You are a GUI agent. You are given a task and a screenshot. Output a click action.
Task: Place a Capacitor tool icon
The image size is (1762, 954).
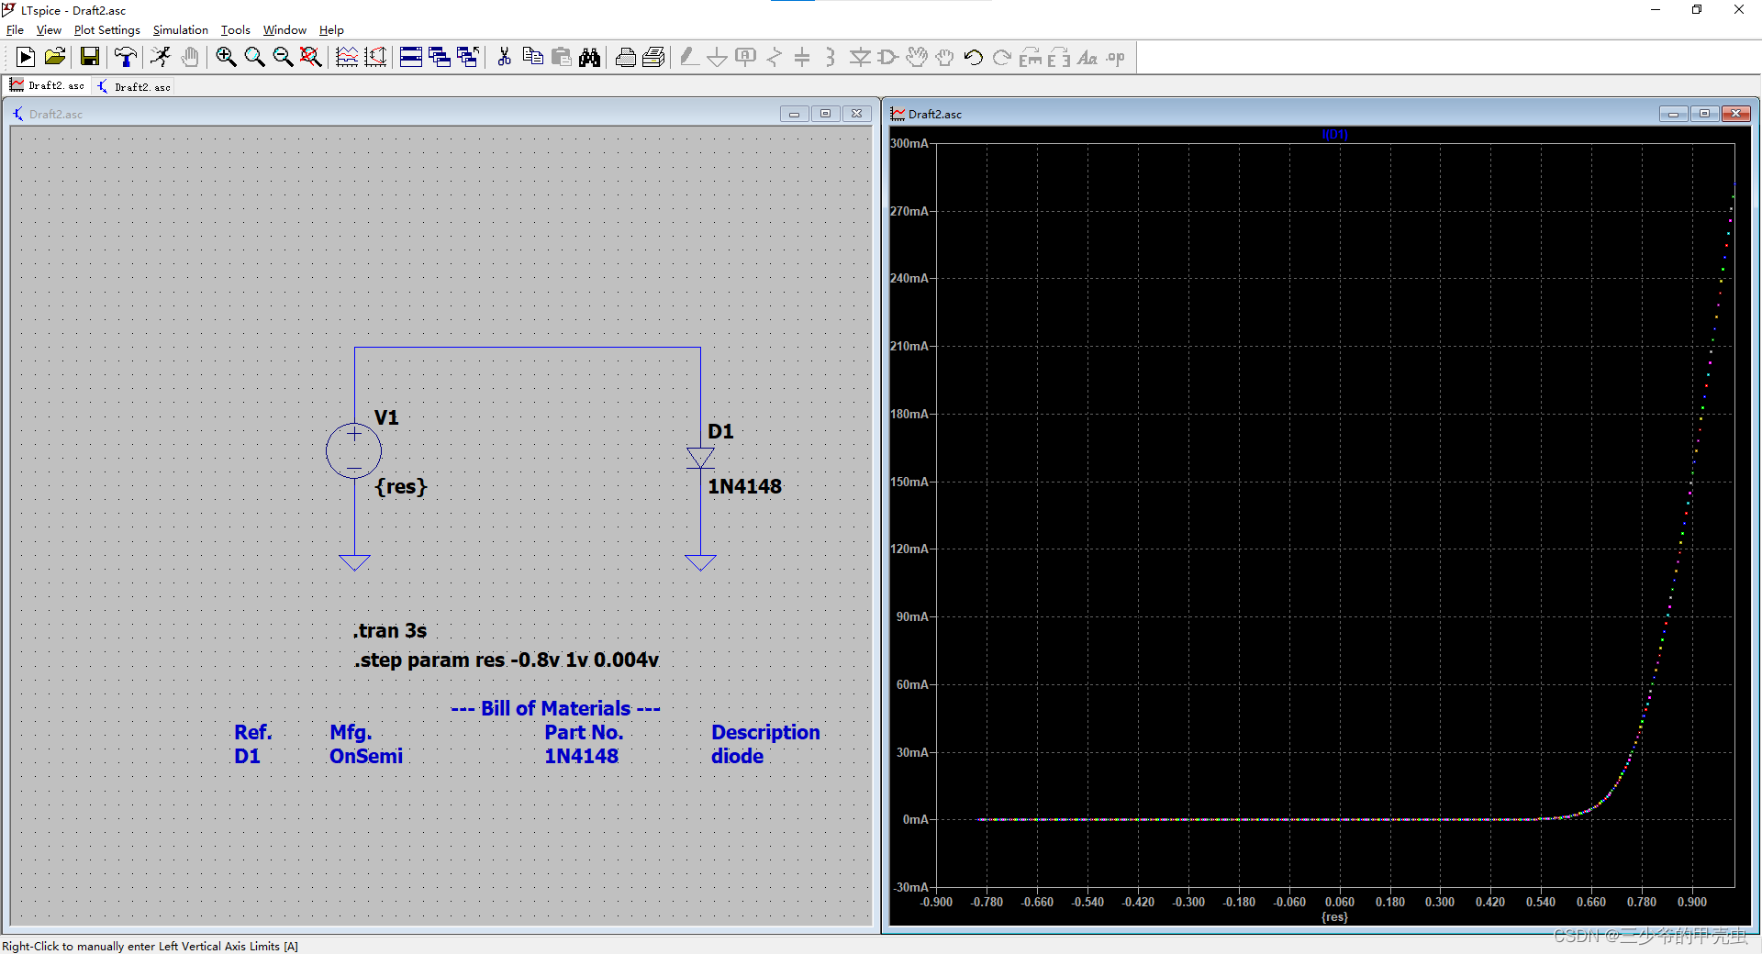pos(802,57)
